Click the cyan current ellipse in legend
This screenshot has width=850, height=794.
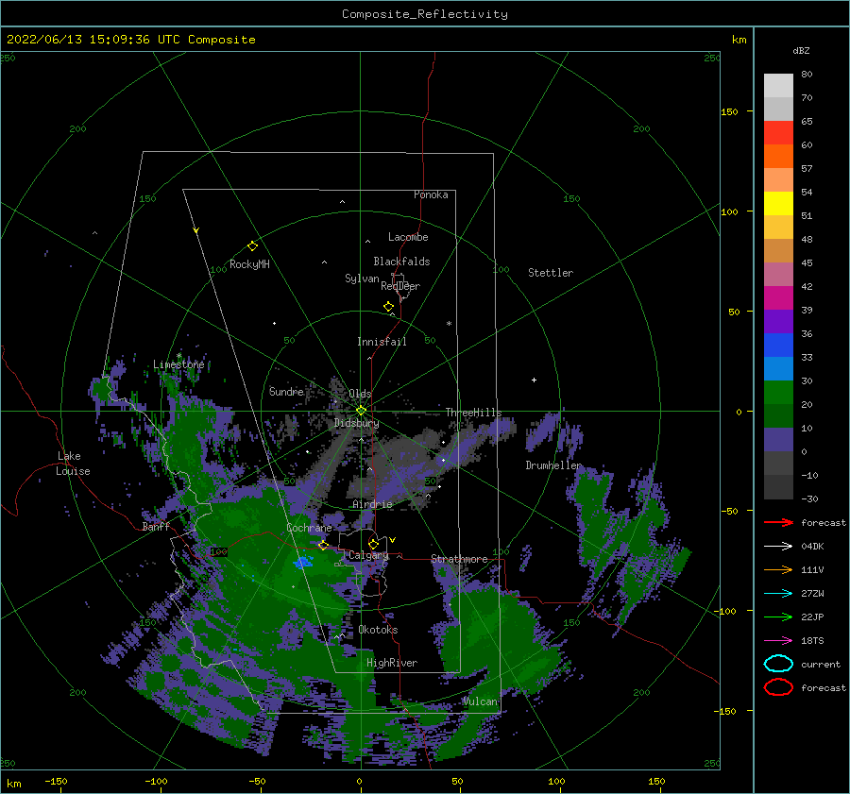(x=778, y=664)
